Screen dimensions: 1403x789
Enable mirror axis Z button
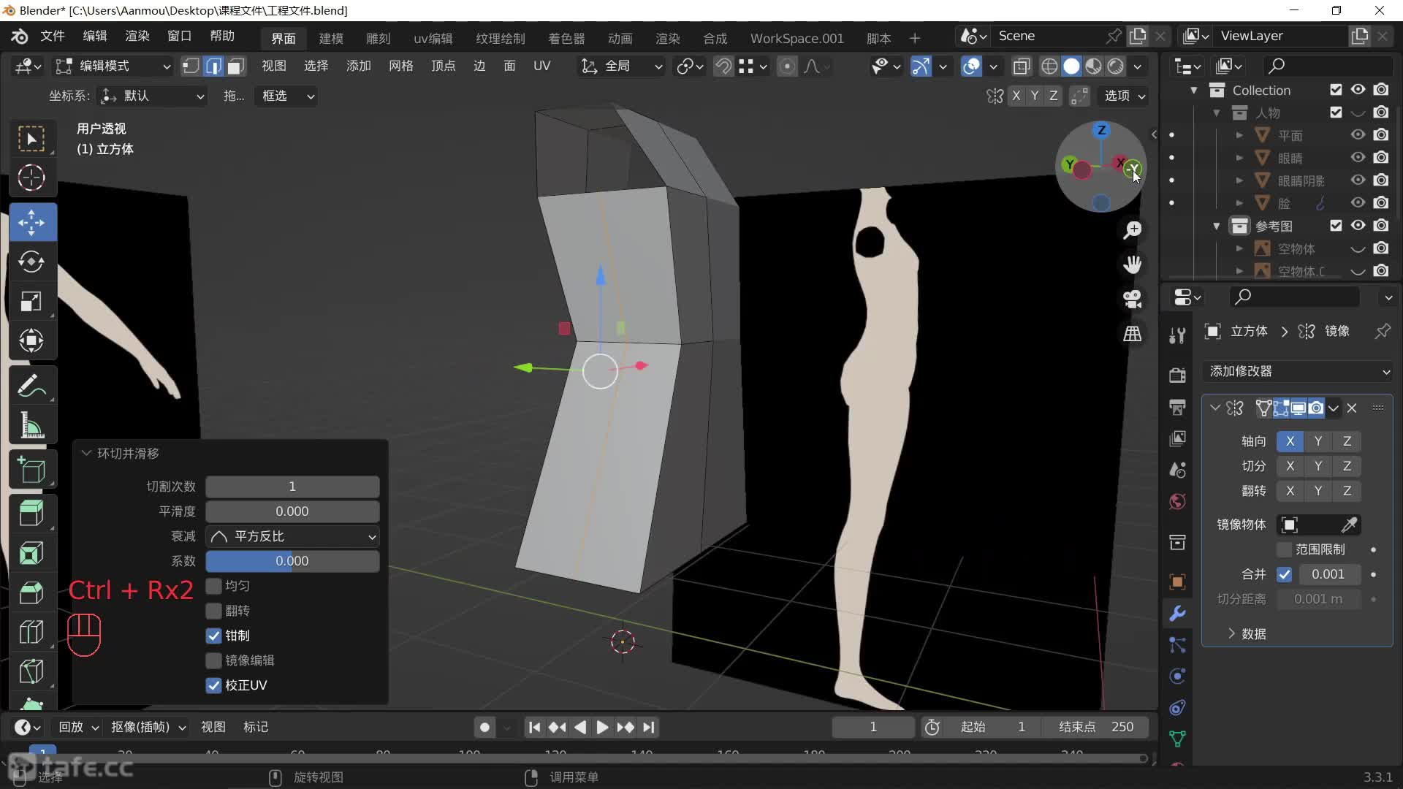pyautogui.click(x=1347, y=441)
